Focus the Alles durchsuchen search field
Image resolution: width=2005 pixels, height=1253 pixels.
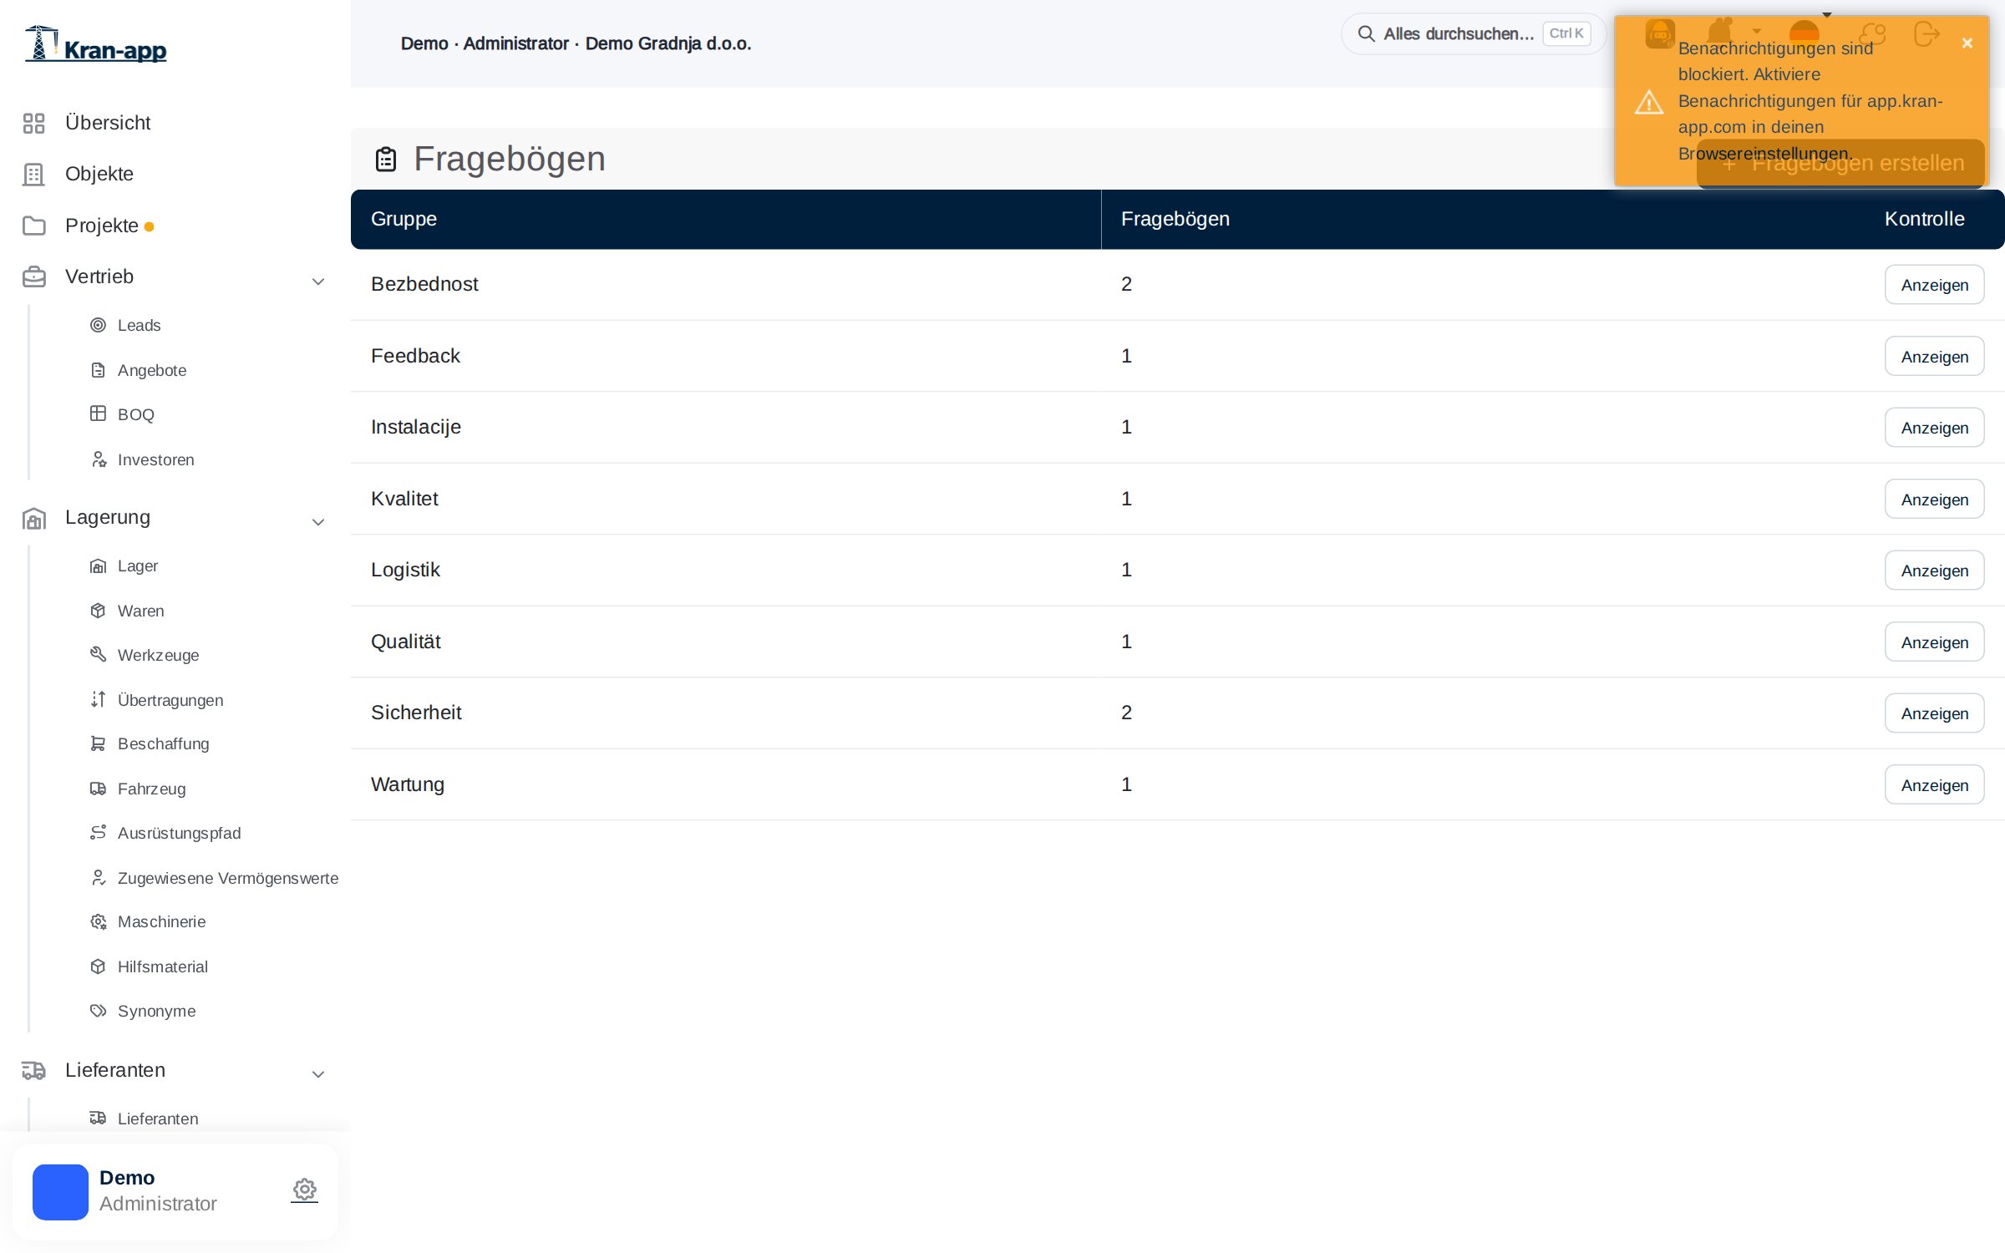pos(1474,34)
